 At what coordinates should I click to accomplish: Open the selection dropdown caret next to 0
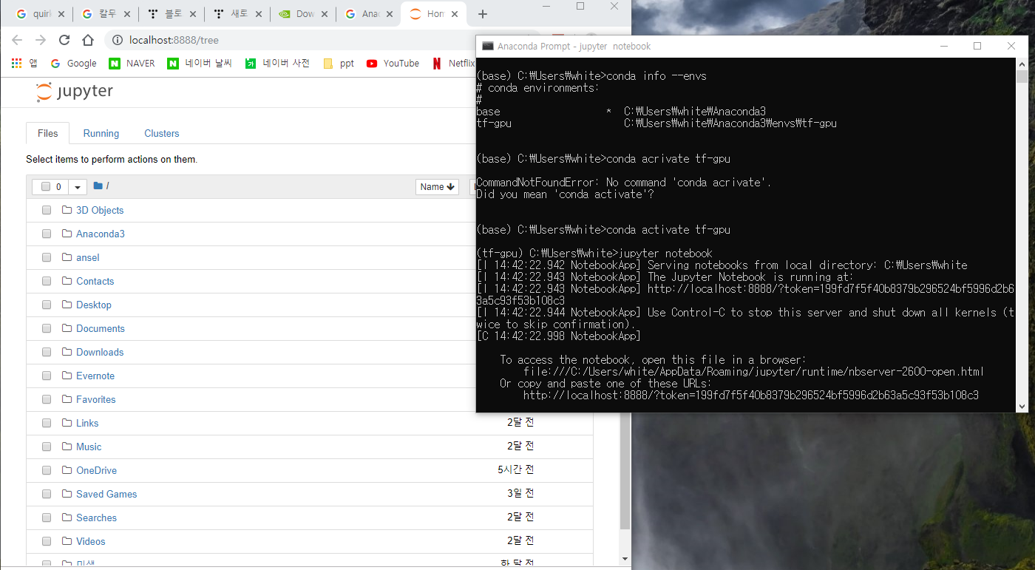coord(78,187)
